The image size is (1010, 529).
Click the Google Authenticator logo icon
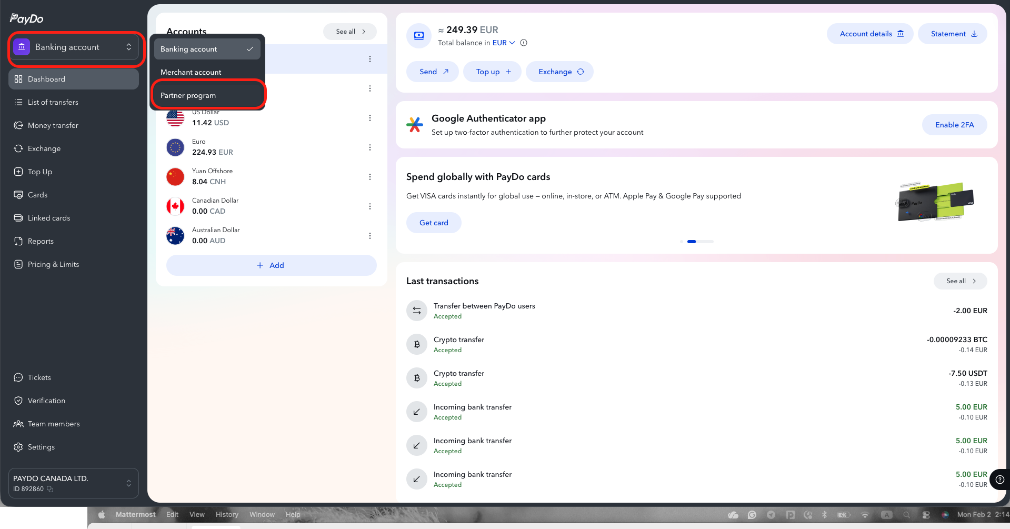[x=415, y=125]
